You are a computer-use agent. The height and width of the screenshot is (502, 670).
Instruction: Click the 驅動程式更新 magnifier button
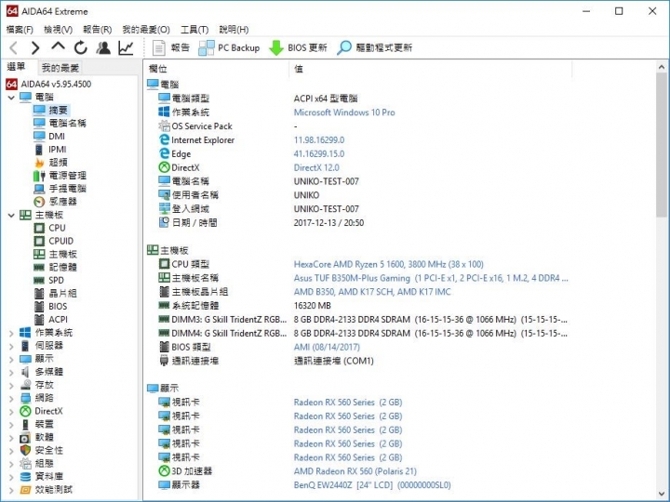374,47
